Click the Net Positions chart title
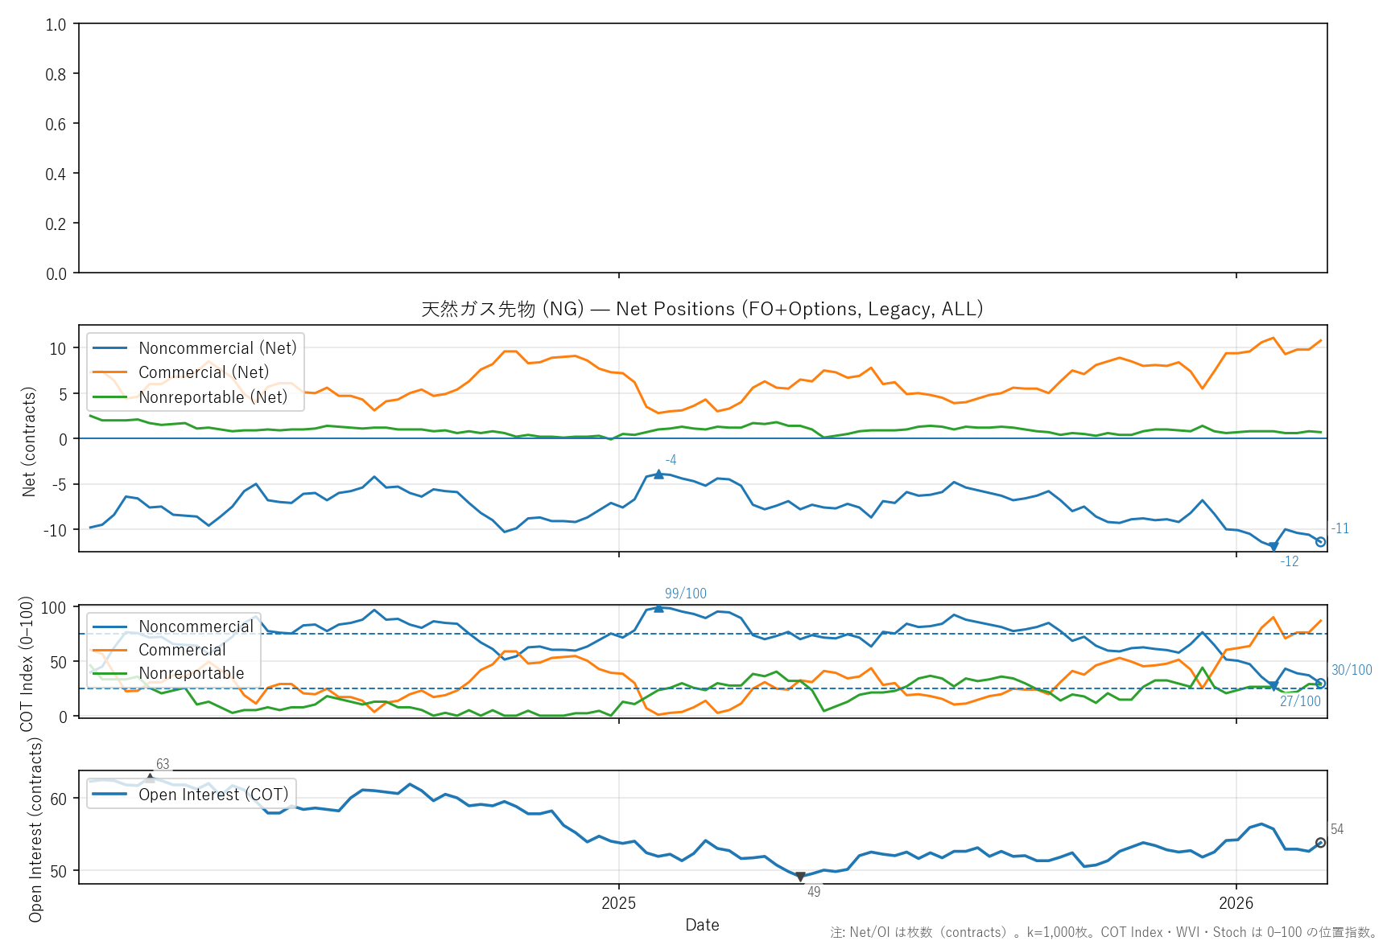The height and width of the screenshot is (949, 1391). coord(702,310)
